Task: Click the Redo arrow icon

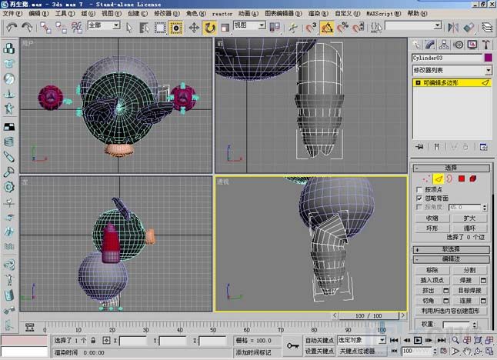Action: tap(27, 28)
